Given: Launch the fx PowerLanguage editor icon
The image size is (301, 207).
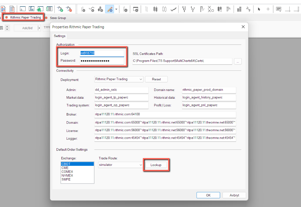Looking at the screenshot, I should tap(32, 9).
